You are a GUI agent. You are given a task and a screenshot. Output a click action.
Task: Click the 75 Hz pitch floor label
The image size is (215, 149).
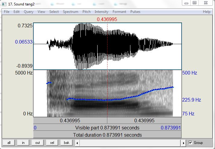click(x=188, y=114)
